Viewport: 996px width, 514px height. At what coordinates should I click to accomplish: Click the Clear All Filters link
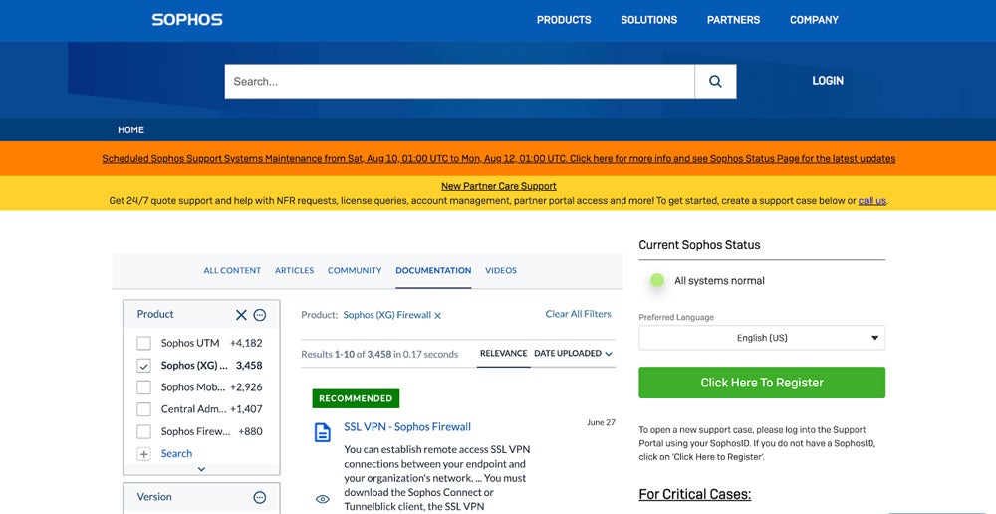click(578, 314)
